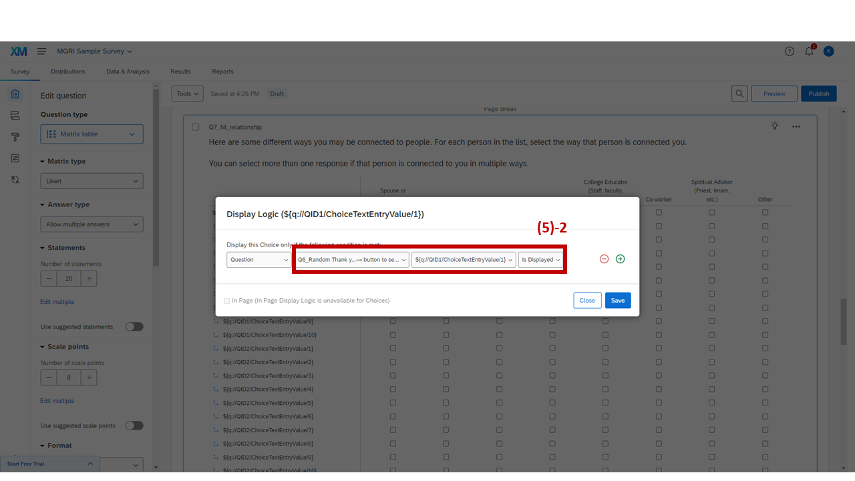
Task: Click the Preview button
Action: click(x=774, y=94)
